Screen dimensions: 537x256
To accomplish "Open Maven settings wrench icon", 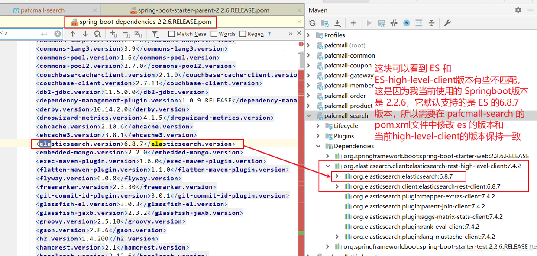I will coord(447,23).
